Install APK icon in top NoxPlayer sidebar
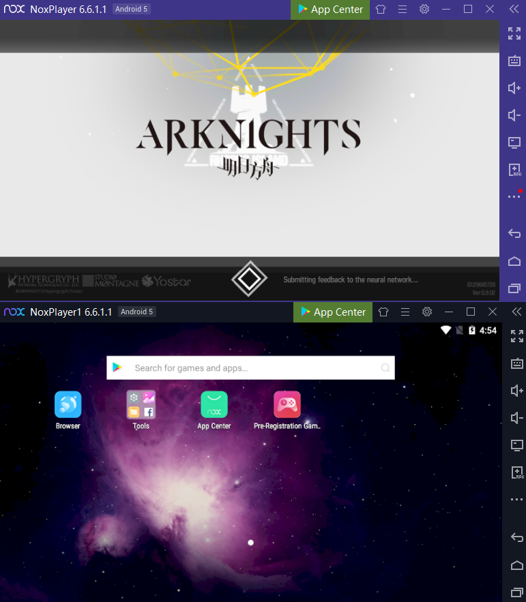Viewport: 526px width, 602px height. coord(514,170)
